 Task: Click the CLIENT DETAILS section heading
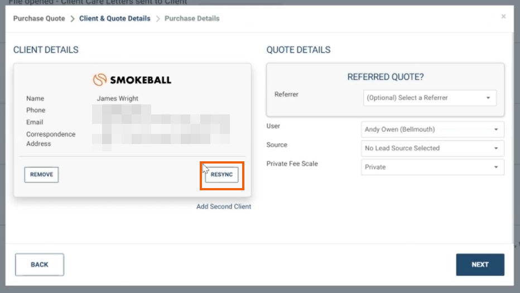[46, 50]
